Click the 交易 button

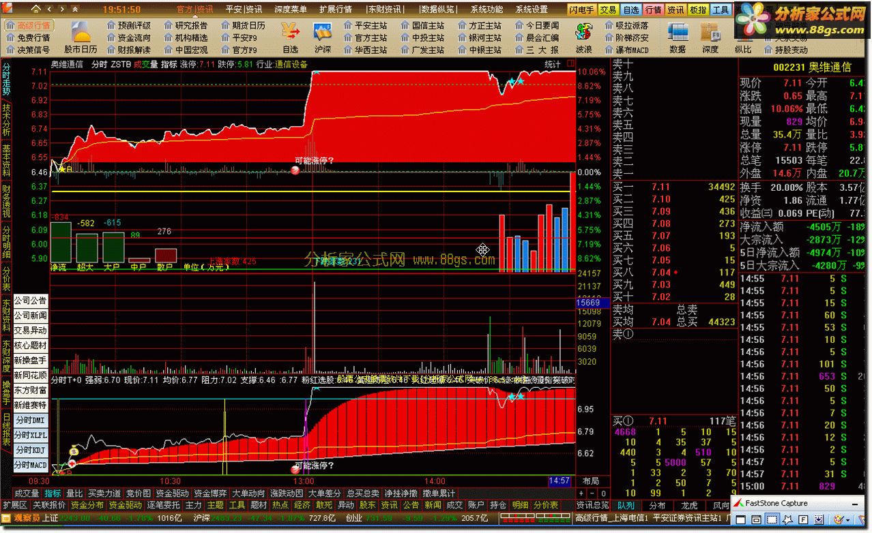point(609,10)
